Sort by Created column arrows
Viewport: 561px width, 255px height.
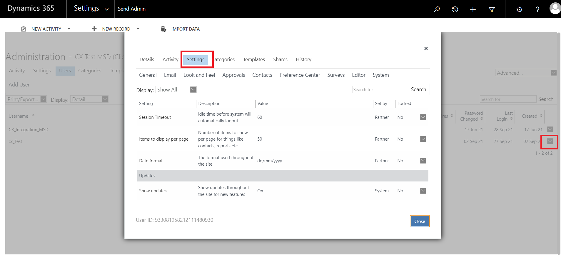tap(541, 116)
